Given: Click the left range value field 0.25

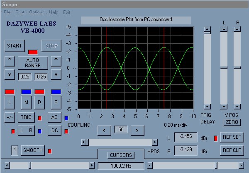Looking at the screenshot, I should click(24, 76).
